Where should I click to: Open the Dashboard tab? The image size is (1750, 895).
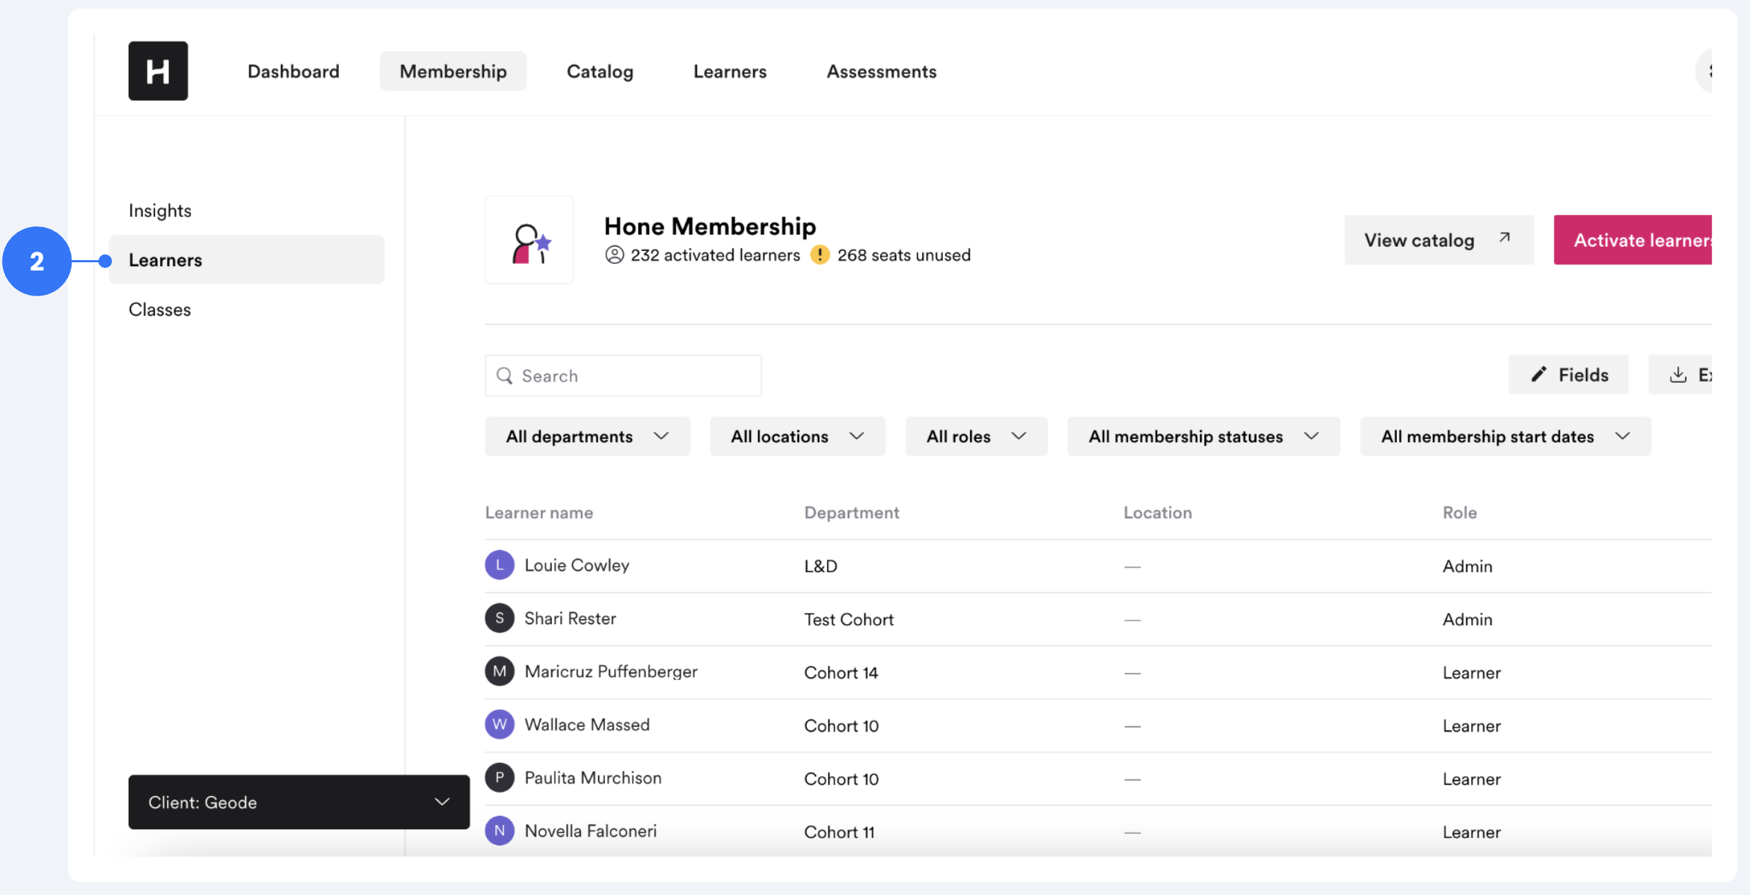point(294,71)
